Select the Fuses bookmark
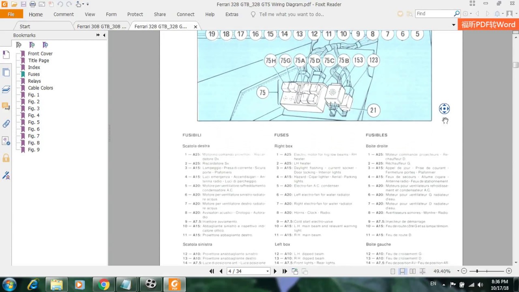 tap(34, 74)
